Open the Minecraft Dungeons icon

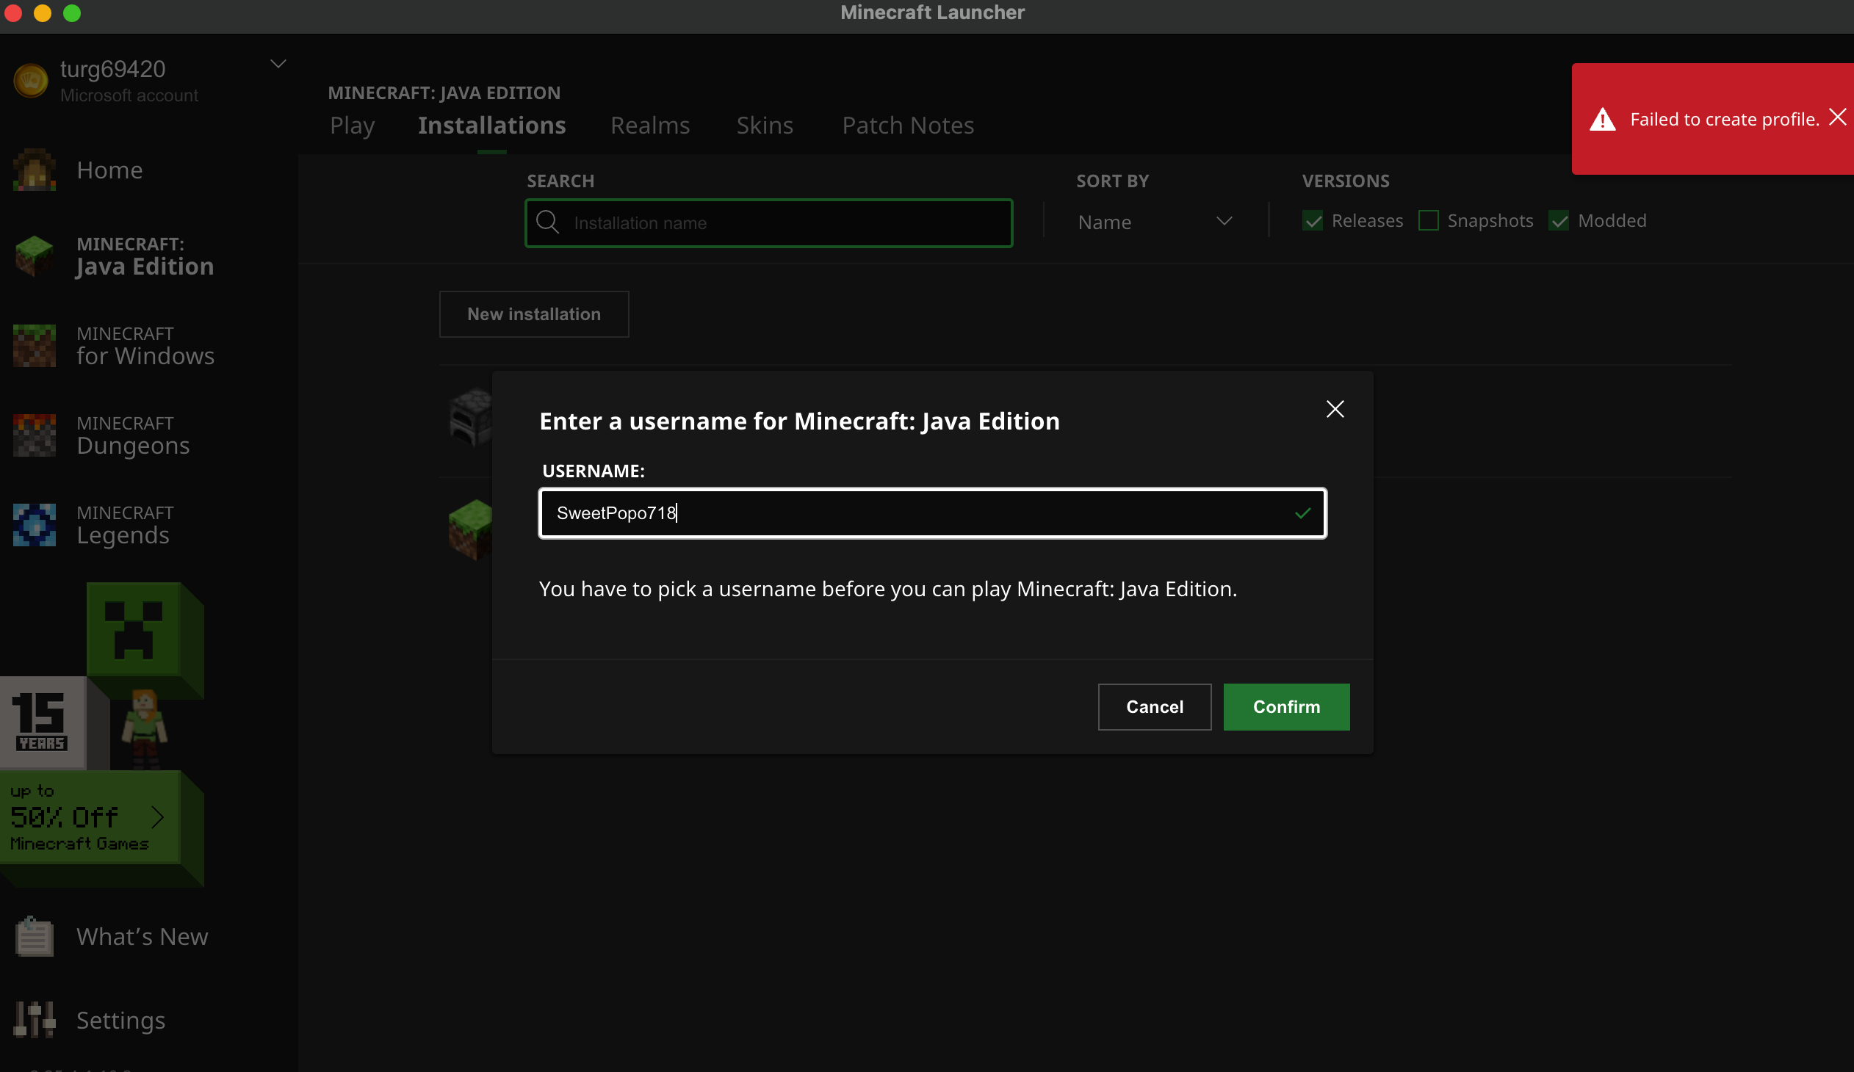click(x=34, y=435)
